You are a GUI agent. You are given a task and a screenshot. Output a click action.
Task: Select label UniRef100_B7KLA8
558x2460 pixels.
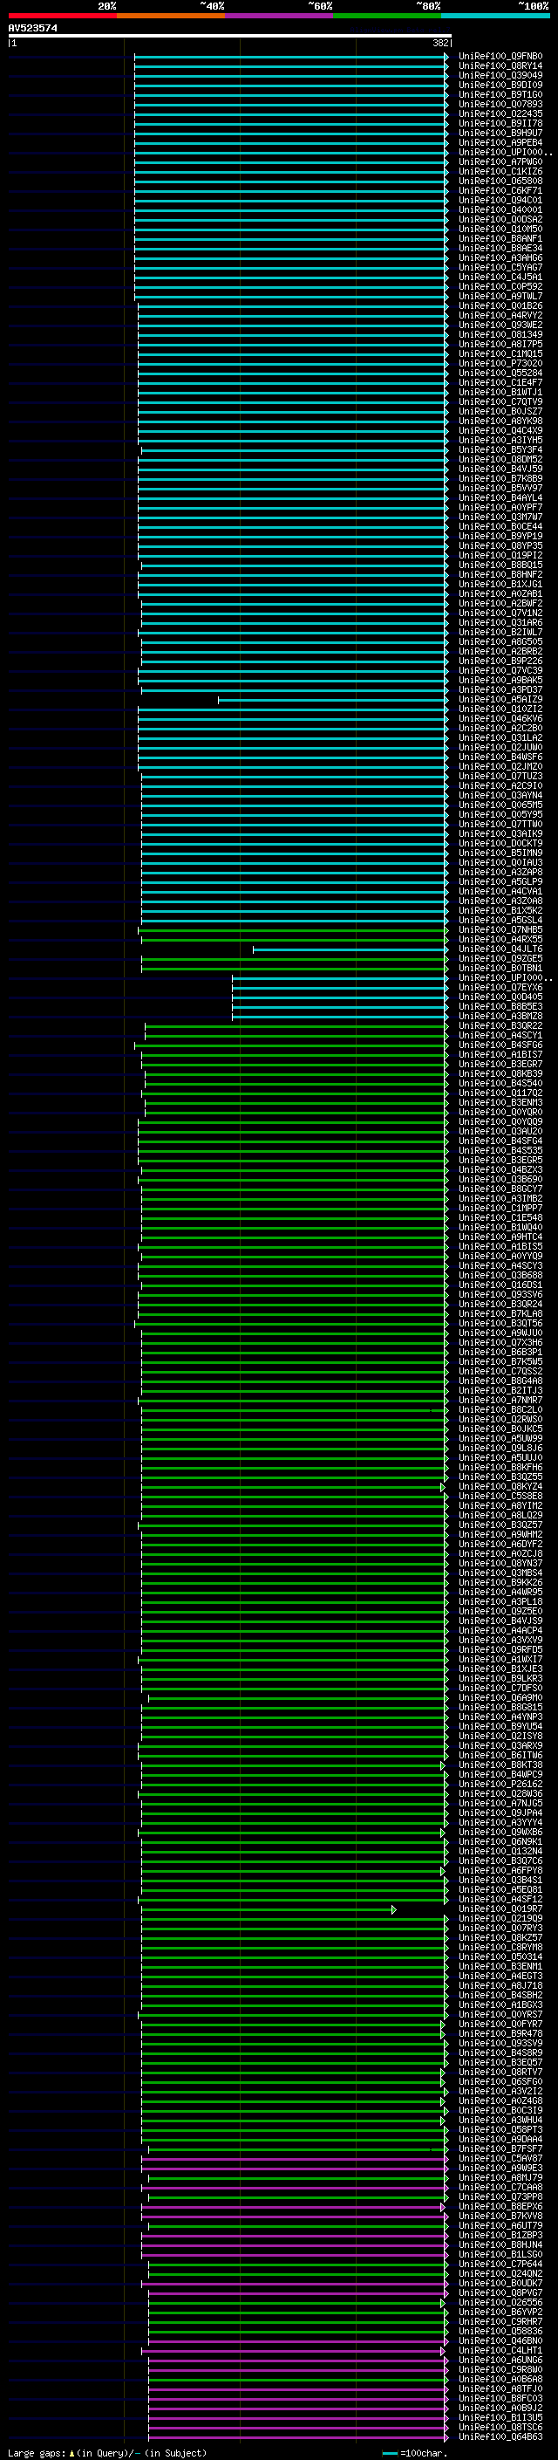pyautogui.click(x=500, y=1314)
